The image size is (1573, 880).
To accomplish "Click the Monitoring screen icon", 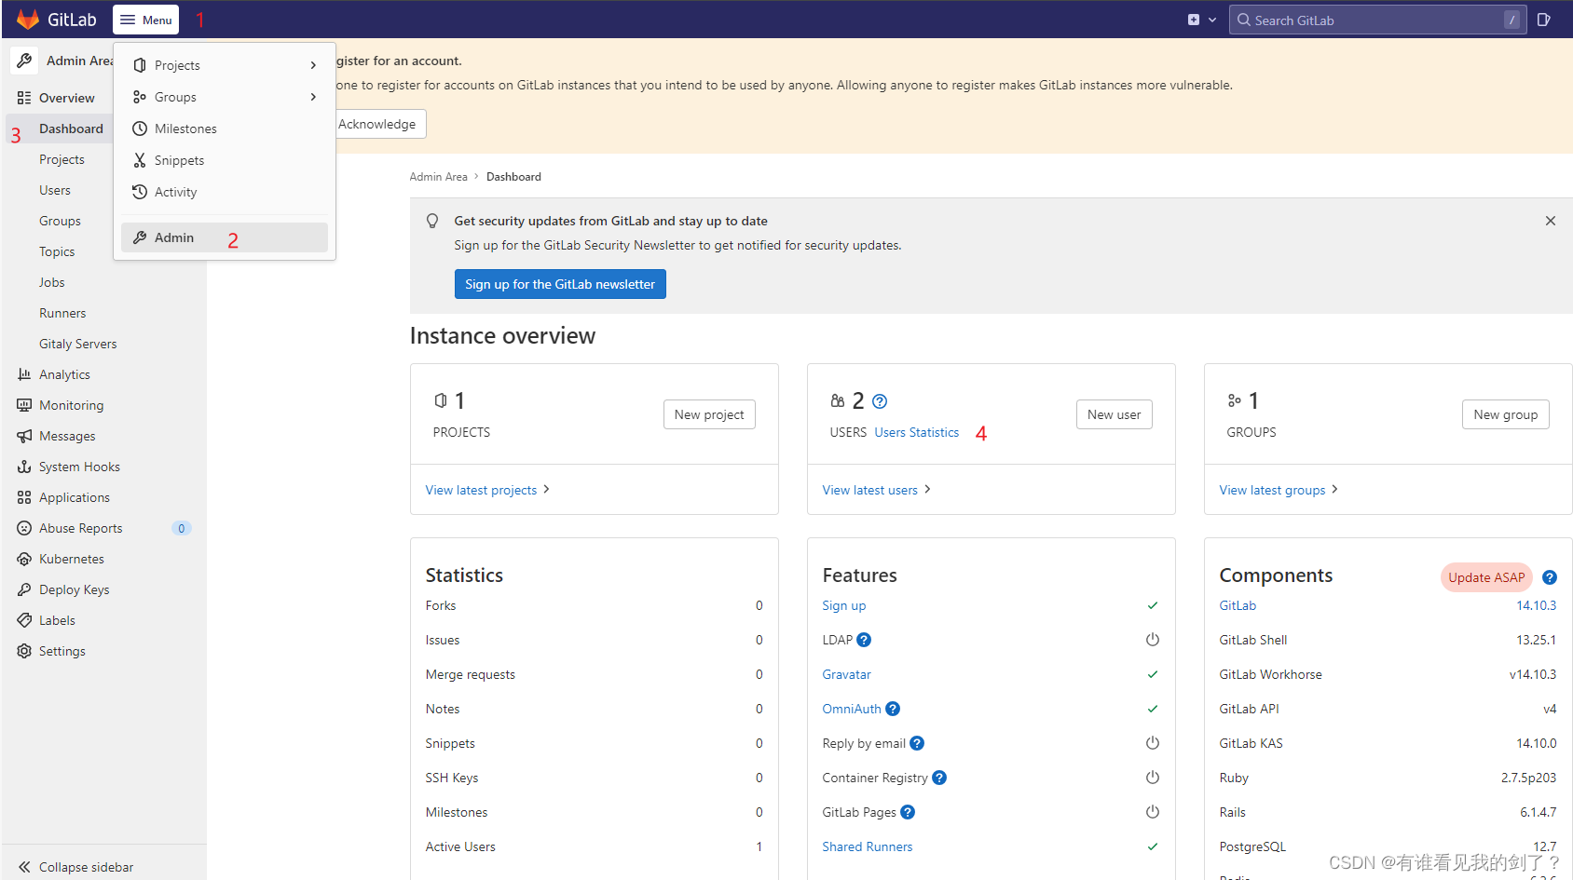I will tap(24, 405).
